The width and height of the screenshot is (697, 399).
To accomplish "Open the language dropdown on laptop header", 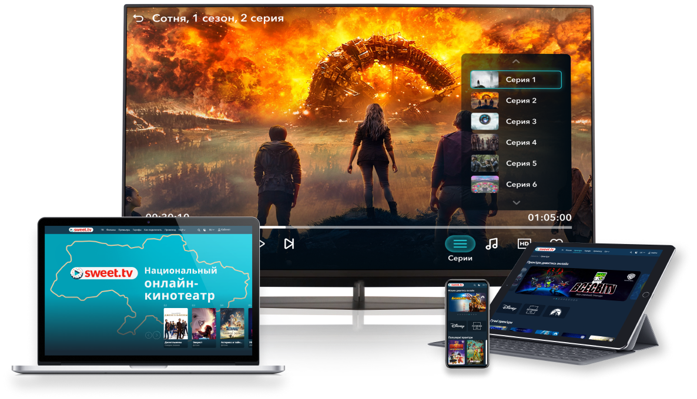I will click(212, 230).
